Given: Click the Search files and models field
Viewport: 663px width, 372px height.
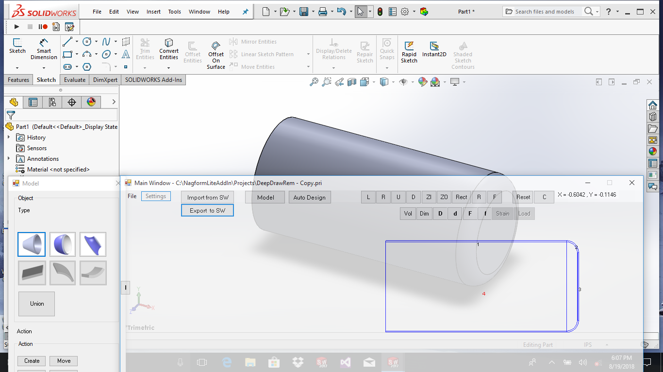Looking at the screenshot, I should pos(544,12).
